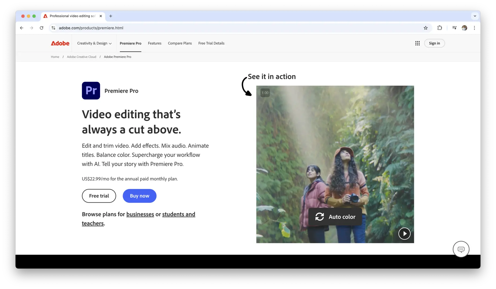This screenshot has width=496, height=289.
Task: Expand the Creativity & Design menu
Action: (x=94, y=43)
